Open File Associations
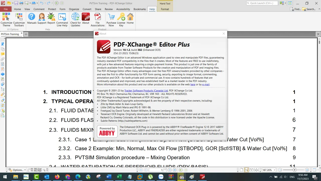This screenshot has width=321, height=181. [x=98, y=20]
